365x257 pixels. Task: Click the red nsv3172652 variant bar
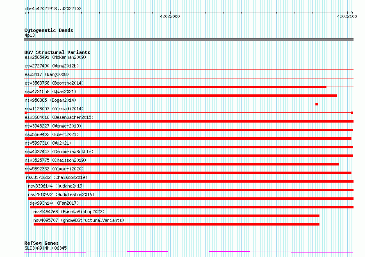190,181
